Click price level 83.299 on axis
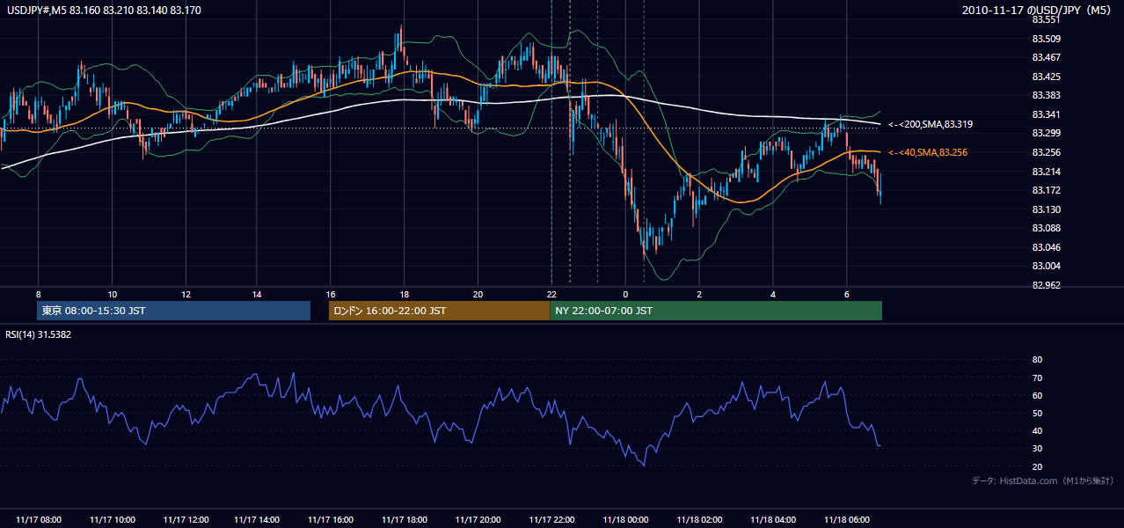This screenshot has height=528, width=1124. pyautogui.click(x=1045, y=133)
